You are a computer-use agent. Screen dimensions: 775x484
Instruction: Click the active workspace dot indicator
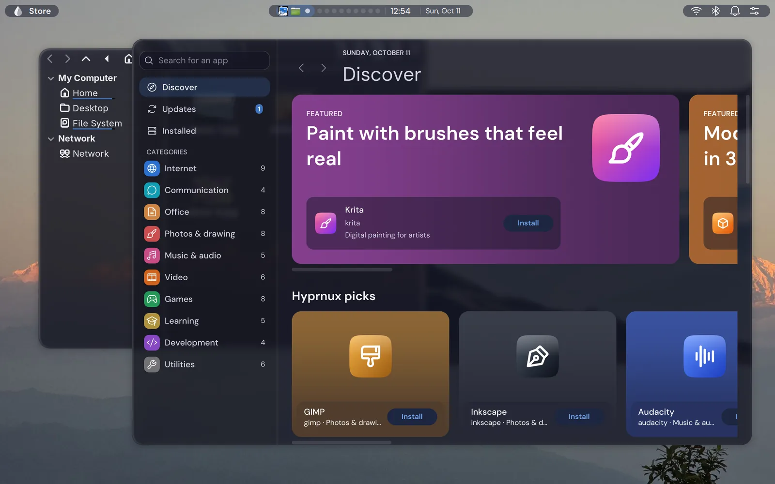point(308,11)
